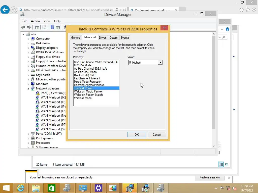Open the purple PC Settings gear on taskbar
Screen dimensions: 258x193
click(x=98, y=188)
